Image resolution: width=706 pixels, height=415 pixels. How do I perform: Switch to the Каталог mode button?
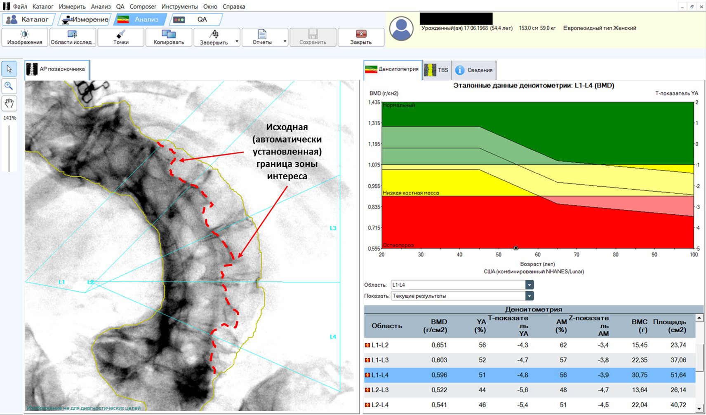27,19
